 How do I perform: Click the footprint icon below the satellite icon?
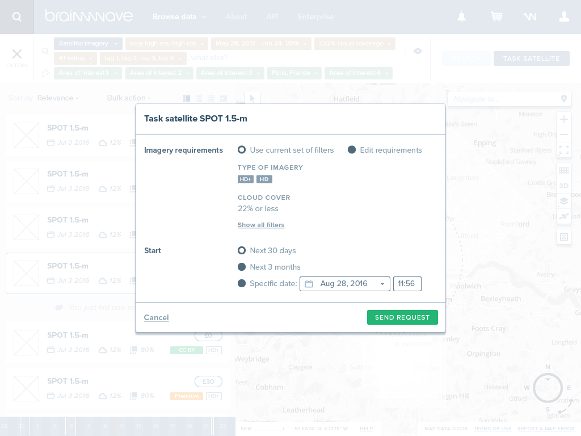[x=564, y=237]
